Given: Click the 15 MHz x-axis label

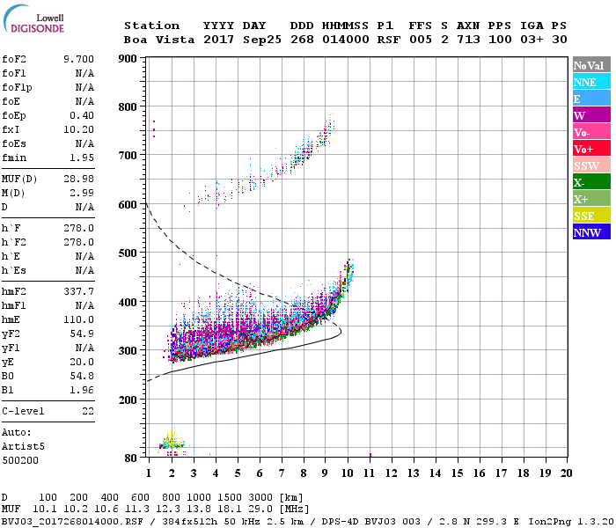Looking at the screenshot, I should (x=457, y=473).
